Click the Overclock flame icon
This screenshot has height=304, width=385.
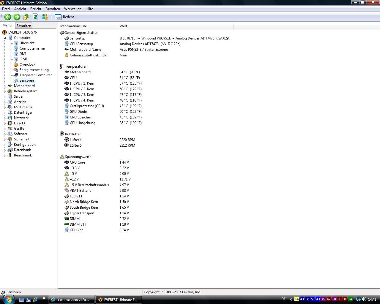pos(16,64)
